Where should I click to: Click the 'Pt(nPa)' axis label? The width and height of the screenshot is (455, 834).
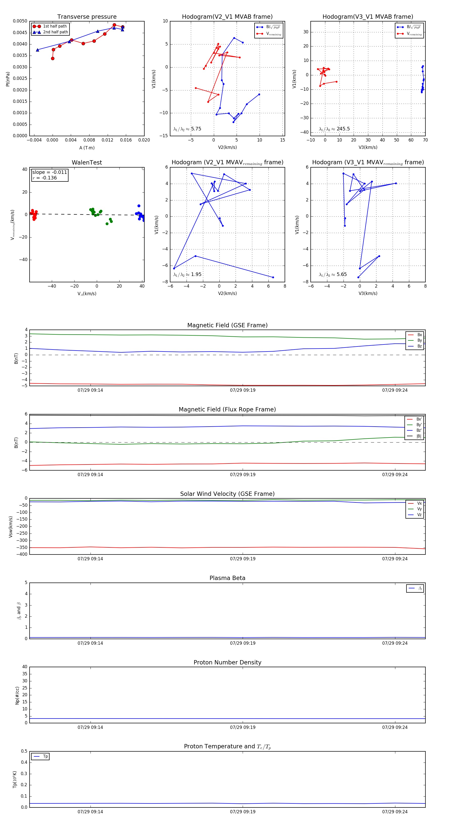[x=8, y=79]
